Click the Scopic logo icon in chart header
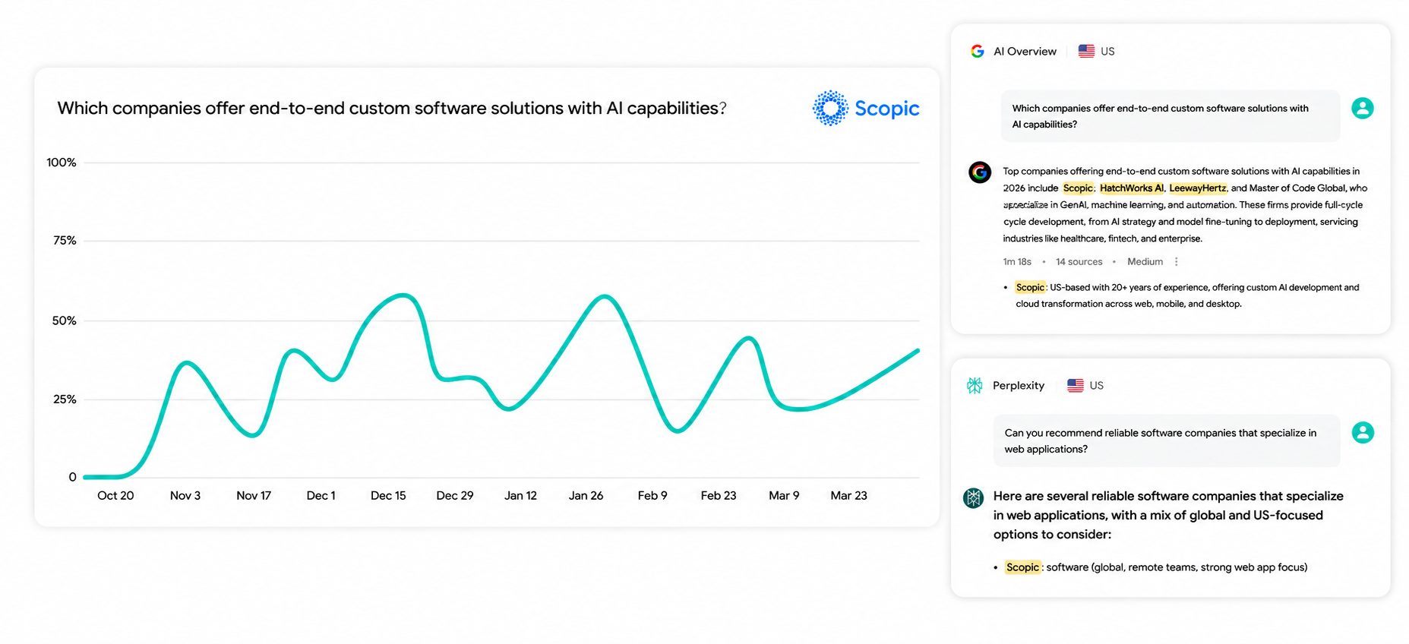 coord(830,109)
